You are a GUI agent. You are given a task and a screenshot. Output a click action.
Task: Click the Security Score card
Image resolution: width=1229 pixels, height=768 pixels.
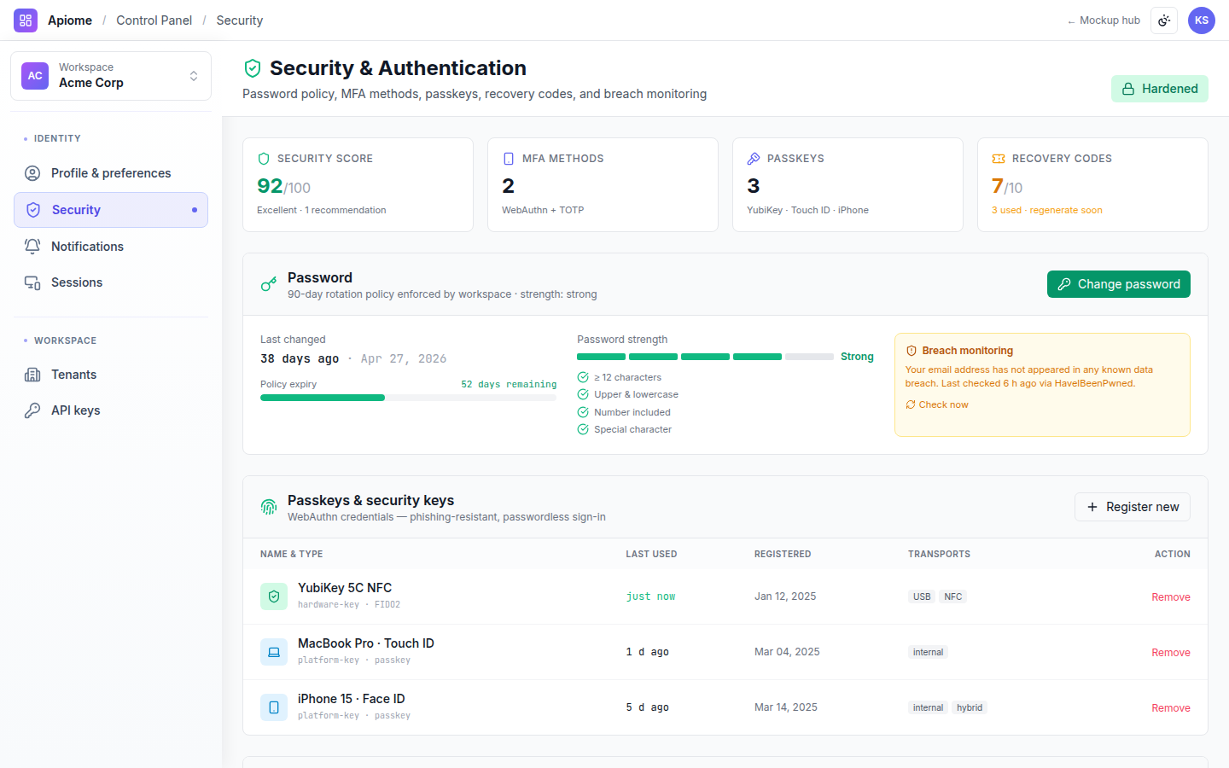pos(358,184)
